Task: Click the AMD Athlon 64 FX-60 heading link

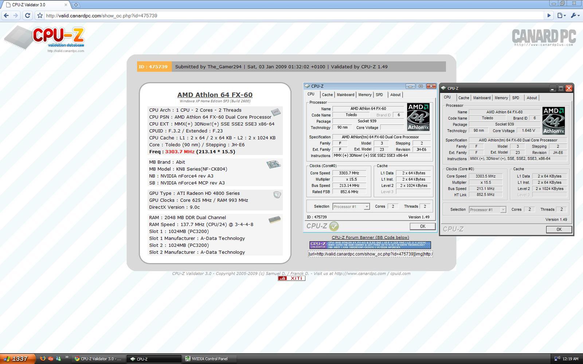Action: tap(215, 95)
